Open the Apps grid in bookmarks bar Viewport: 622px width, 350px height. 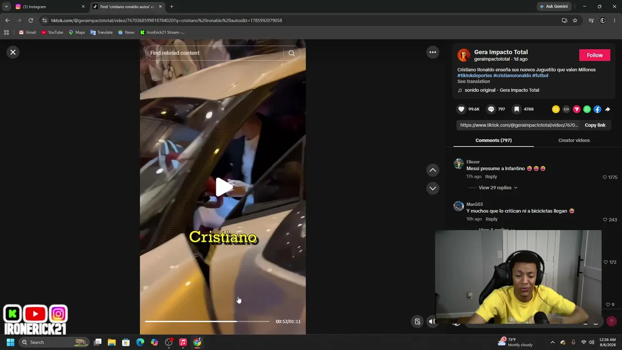pyautogui.click(x=6, y=33)
